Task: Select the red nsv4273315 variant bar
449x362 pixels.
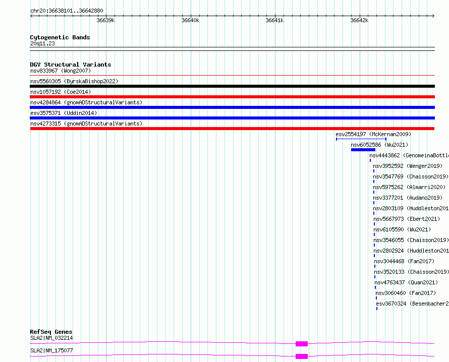Action: coord(232,129)
